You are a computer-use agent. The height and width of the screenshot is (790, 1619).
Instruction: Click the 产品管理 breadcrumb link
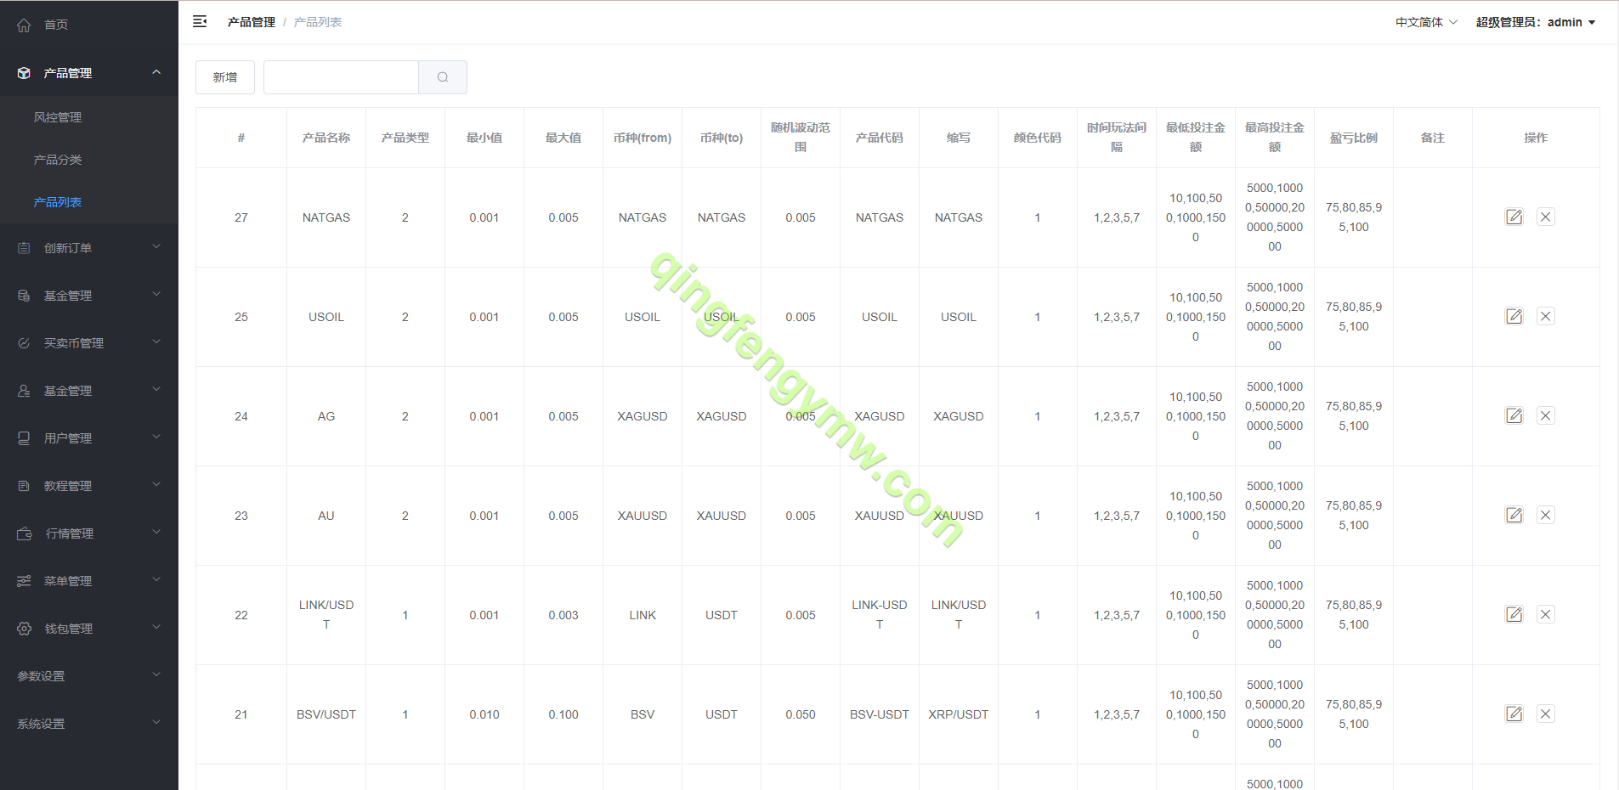252,22
